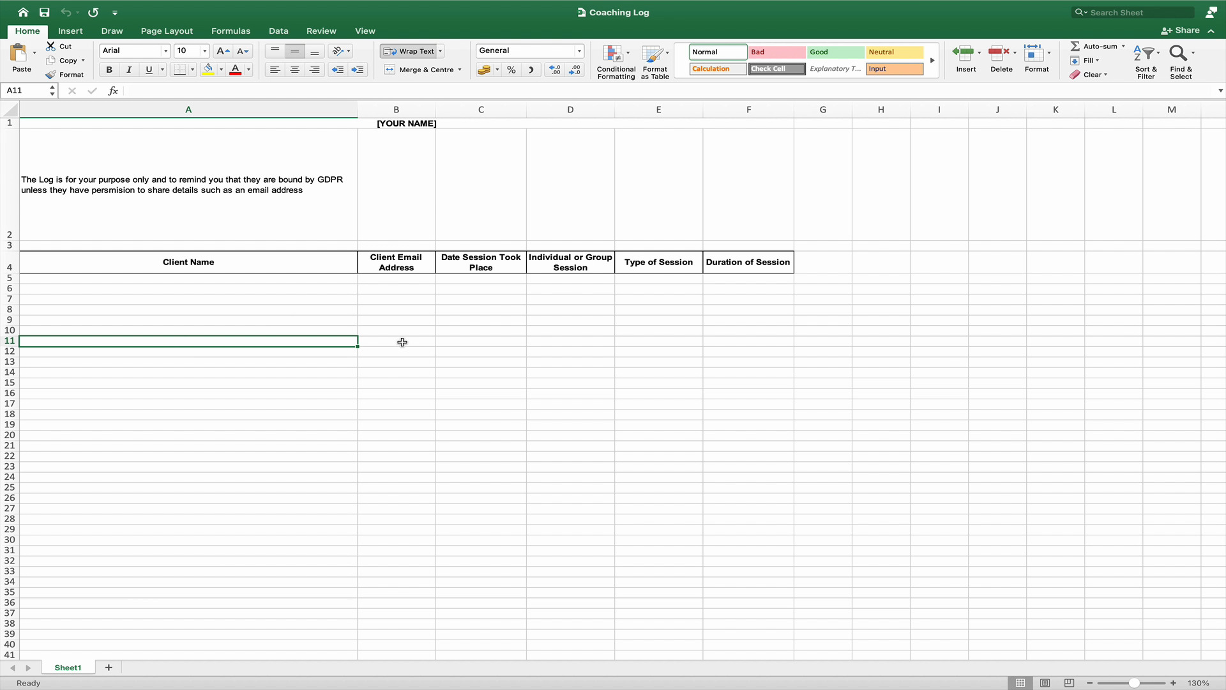Viewport: 1226px width, 690px height.
Task: Decrease the decimal places
Action: (x=575, y=70)
